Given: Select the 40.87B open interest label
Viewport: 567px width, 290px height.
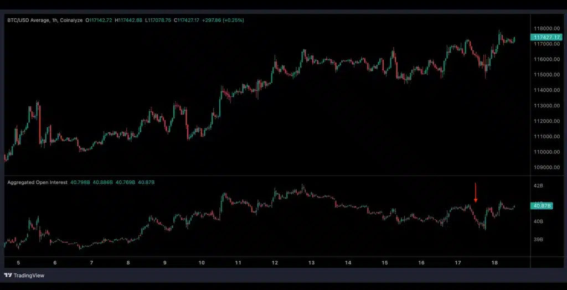Looking at the screenshot, I should point(542,206).
